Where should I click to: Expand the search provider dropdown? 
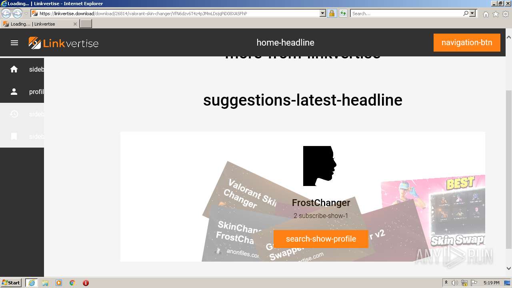(473, 13)
